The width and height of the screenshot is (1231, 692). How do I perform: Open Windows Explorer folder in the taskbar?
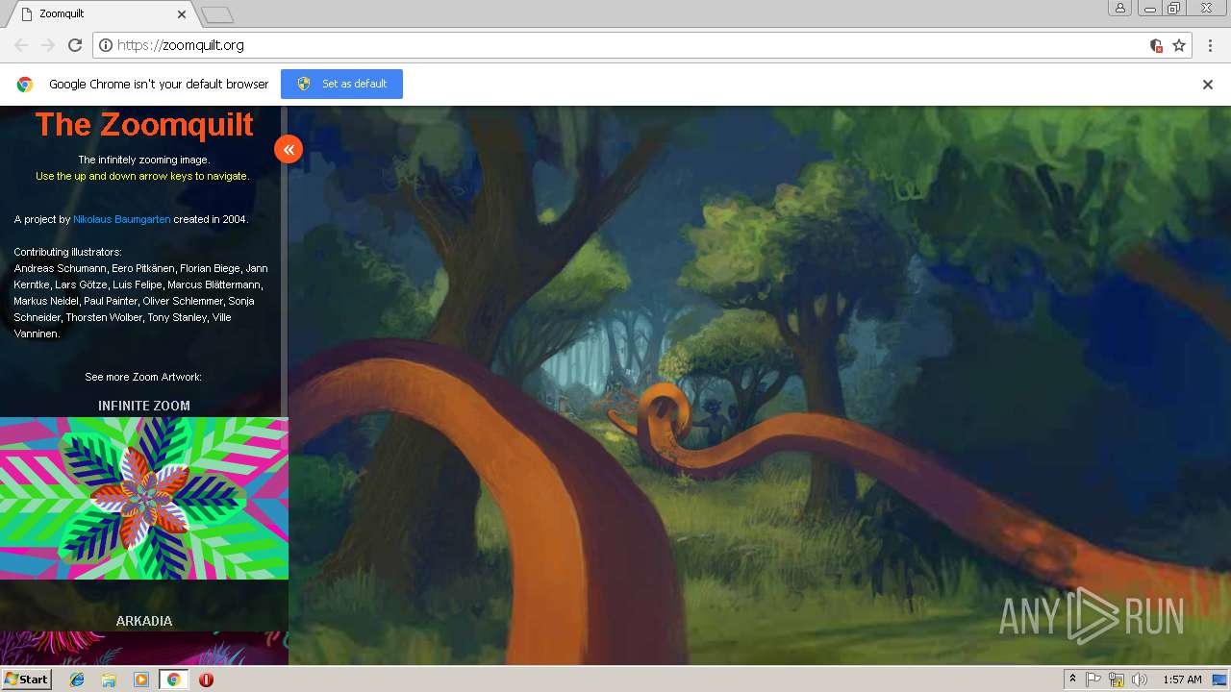pyautogui.click(x=109, y=680)
